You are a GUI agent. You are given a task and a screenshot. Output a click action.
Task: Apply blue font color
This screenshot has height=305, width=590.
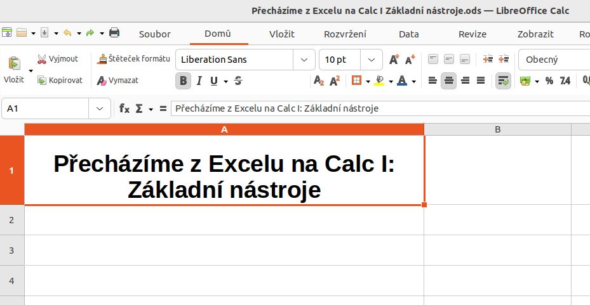click(402, 81)
